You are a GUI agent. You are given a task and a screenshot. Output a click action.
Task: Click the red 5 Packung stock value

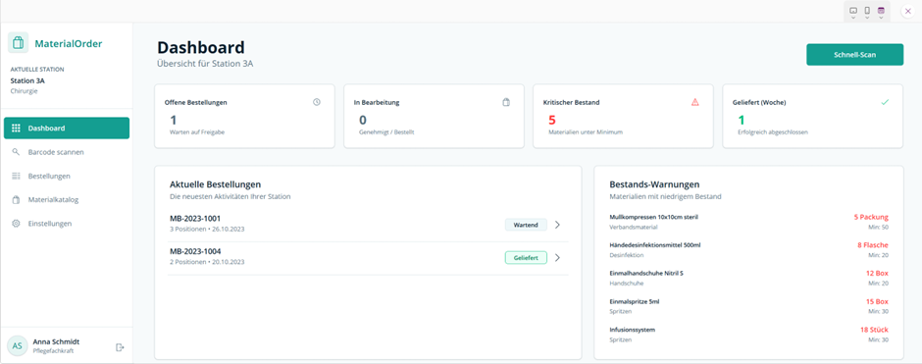tap(871, 217)
